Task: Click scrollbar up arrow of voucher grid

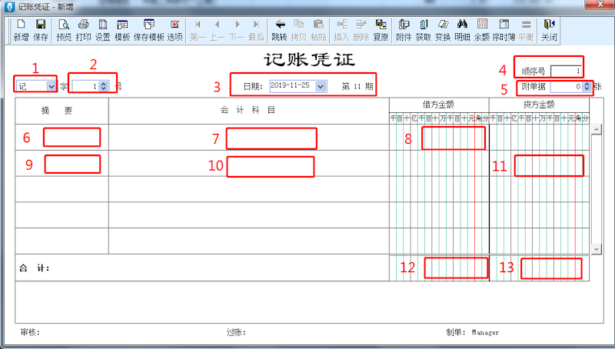Action: [597, 129]
